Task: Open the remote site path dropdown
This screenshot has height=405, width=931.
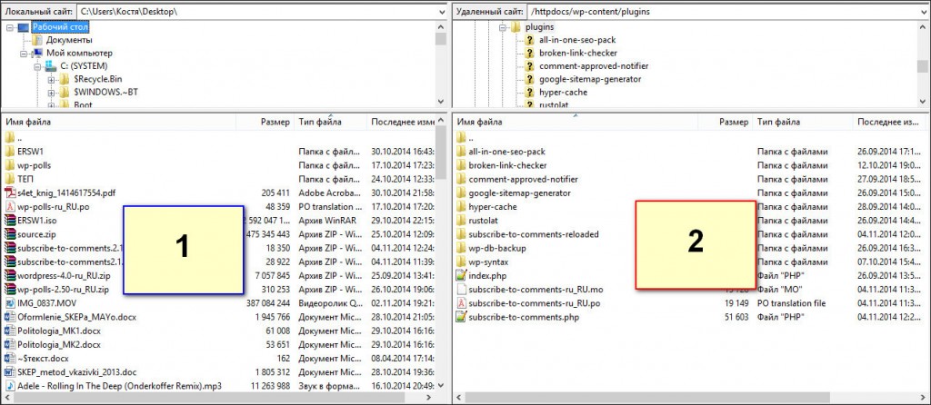Action: coord(921,11)
